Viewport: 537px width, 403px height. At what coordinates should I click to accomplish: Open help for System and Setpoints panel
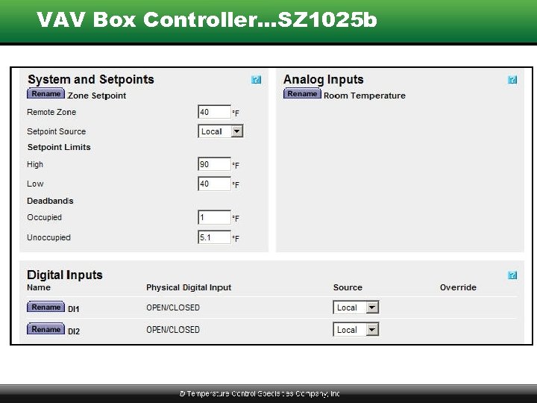(x=256, y=80)
